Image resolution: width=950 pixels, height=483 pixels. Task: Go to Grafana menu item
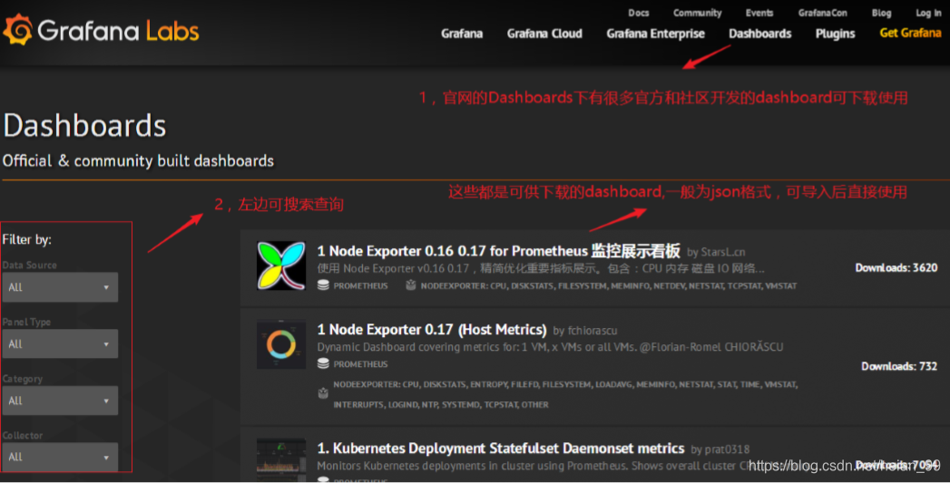(x=462, y=34)
